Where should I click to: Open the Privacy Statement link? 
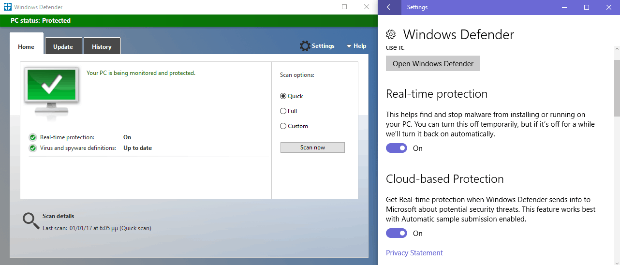tap(414, 253)
